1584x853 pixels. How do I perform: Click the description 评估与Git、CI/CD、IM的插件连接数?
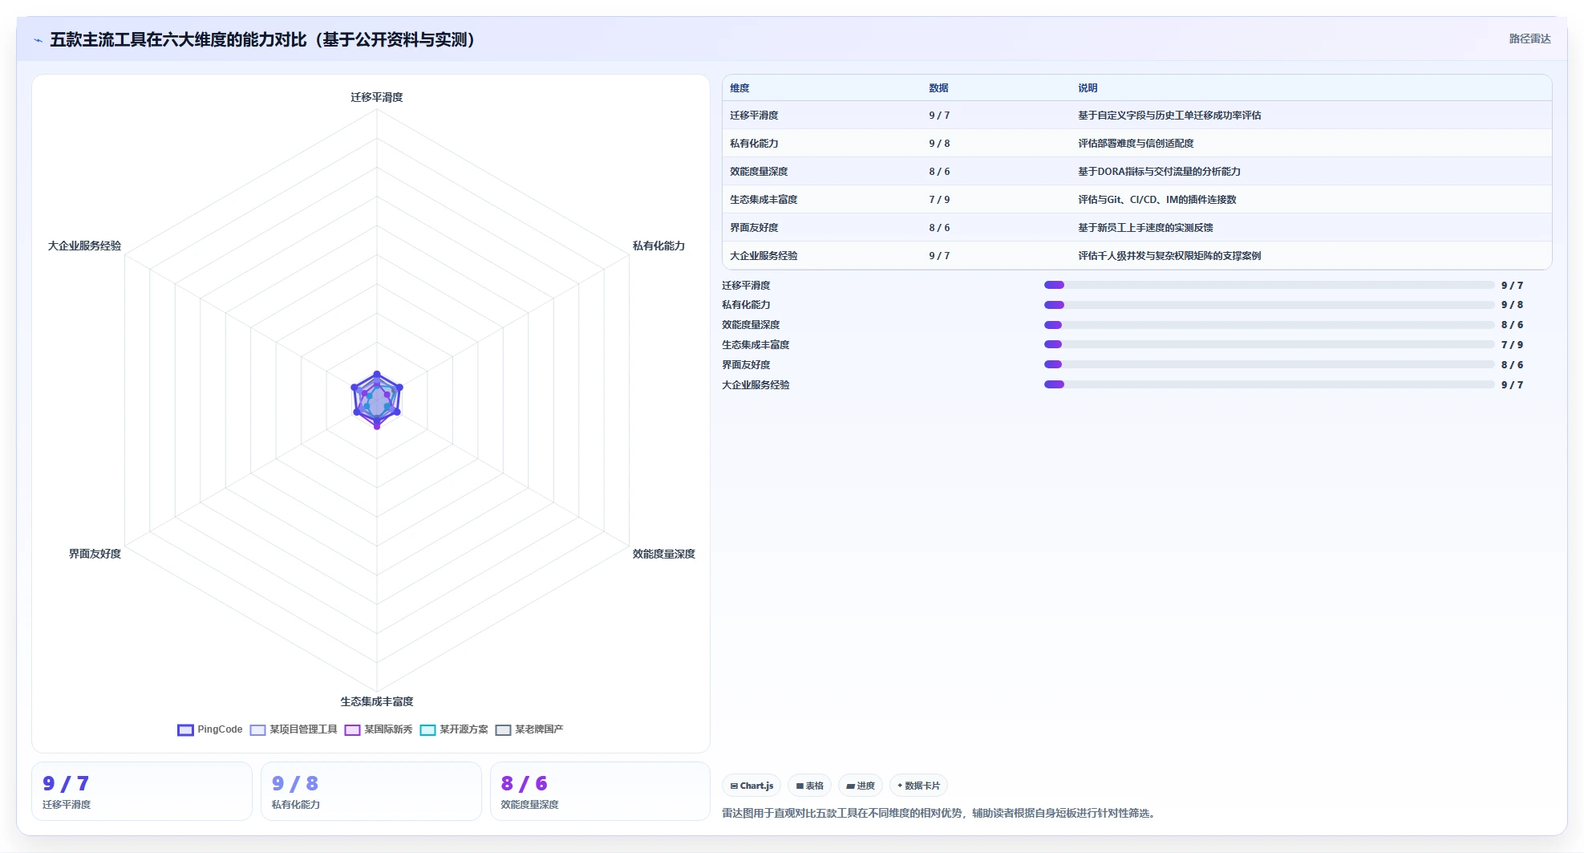[x=1157, y=200]
